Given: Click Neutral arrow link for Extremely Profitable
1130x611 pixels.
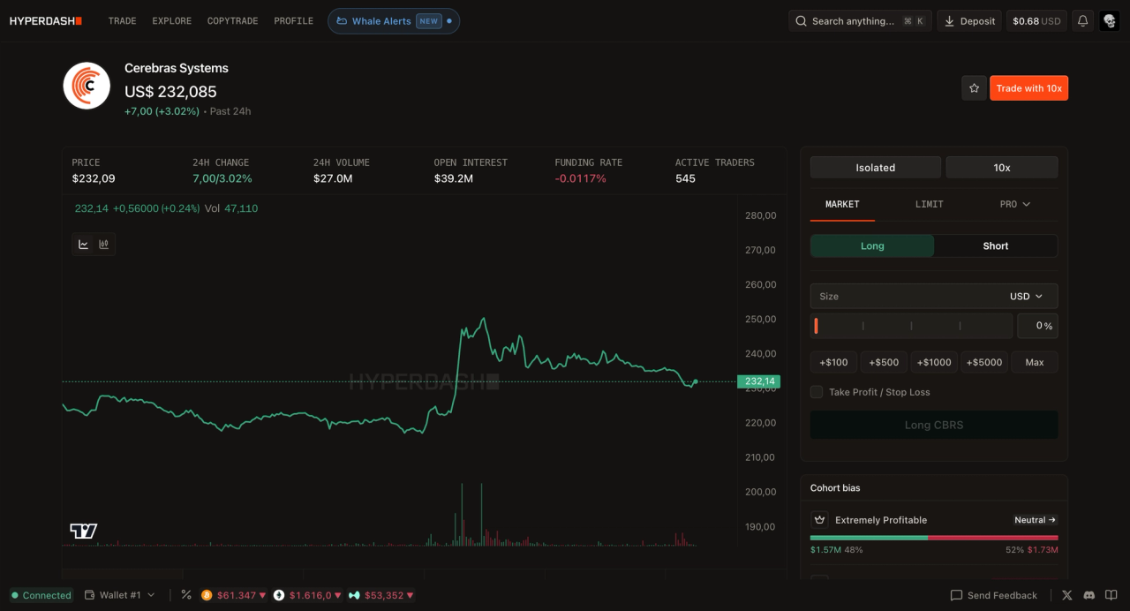Looking at the screenshot, I should tap(1035, 520).
